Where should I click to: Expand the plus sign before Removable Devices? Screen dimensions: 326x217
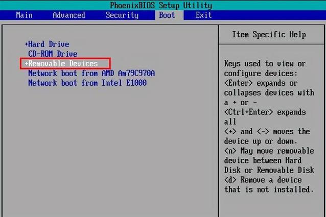26,64
